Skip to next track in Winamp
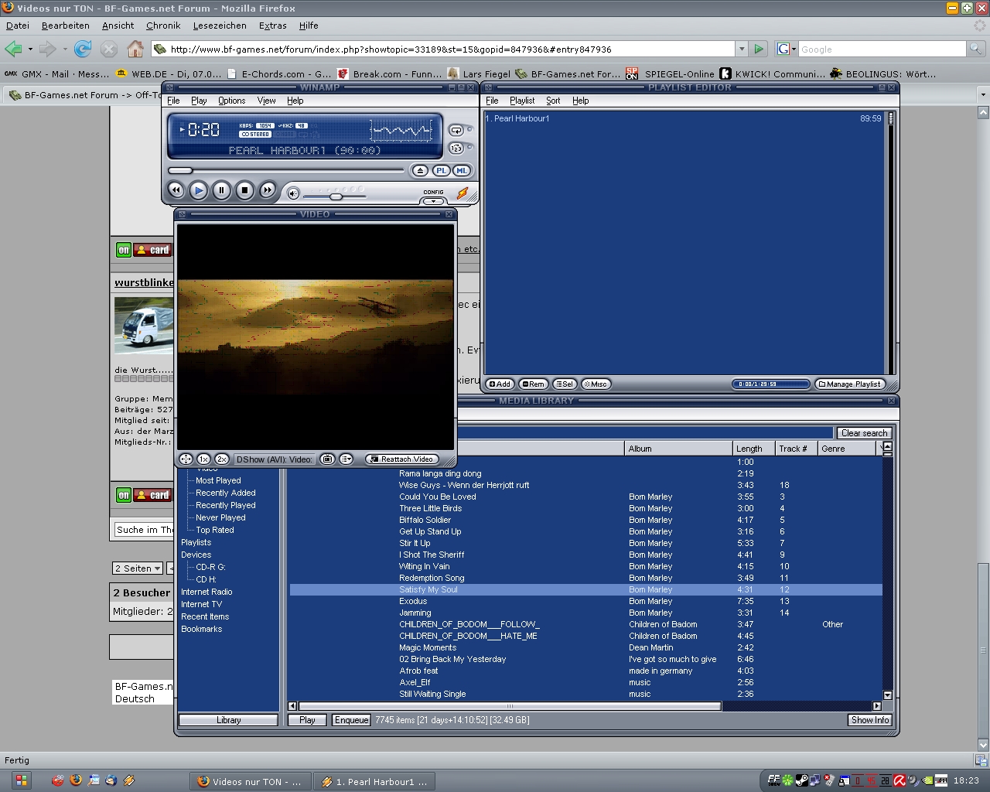The image size is (990, 792). tap(268, 189)
